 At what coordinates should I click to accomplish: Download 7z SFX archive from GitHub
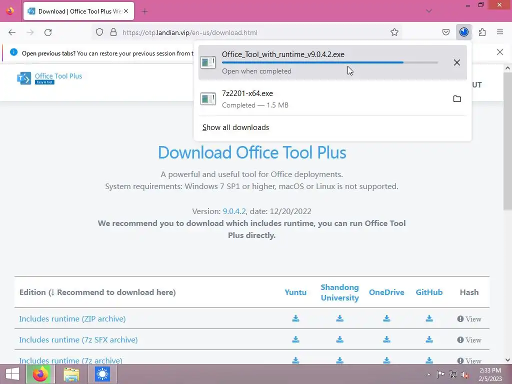[x=429, y=339]
